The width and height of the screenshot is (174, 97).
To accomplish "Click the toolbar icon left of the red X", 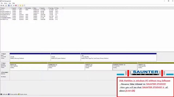I will click(14, 5).
